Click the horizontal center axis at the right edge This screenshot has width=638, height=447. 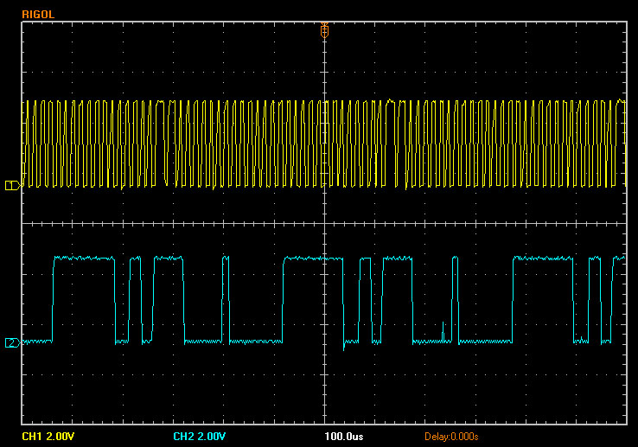[x=619, y=224]
